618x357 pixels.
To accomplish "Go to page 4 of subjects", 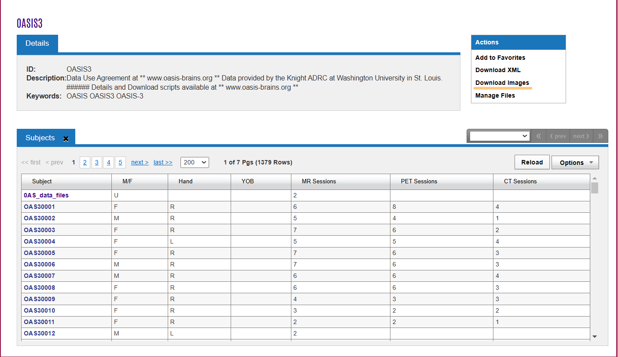I will click(109, 162).
